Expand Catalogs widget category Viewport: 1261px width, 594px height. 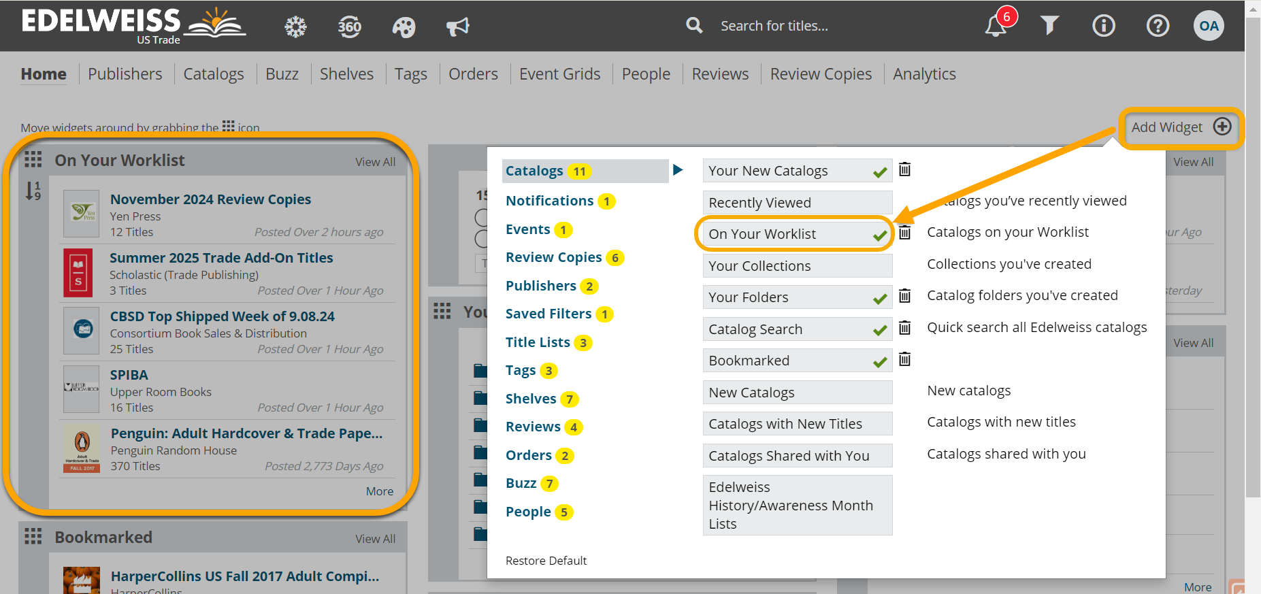[585, 171]
